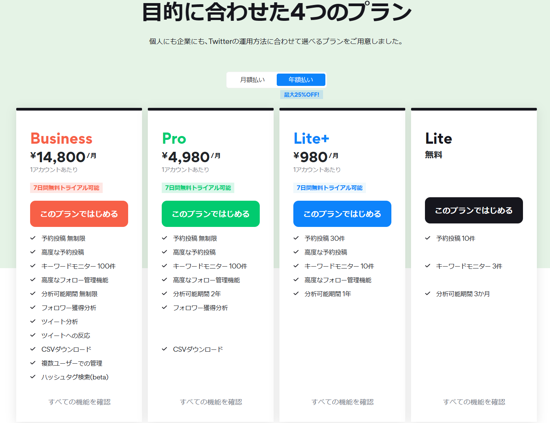Start the Pro plan

211,214
